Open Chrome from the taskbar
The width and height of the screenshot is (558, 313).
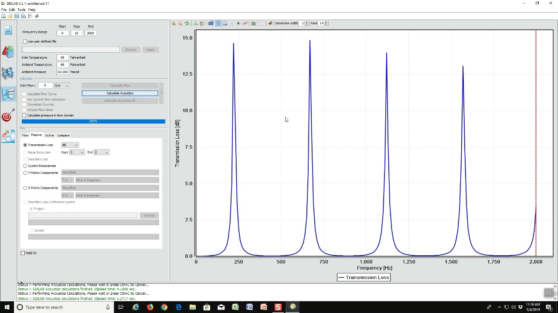pos(164,307)
